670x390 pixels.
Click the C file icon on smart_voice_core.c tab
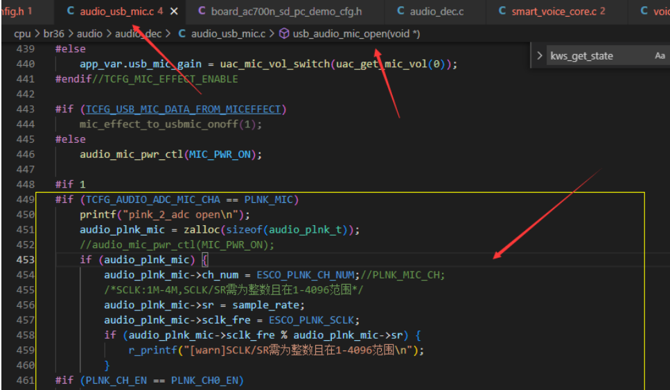pos(502,10)
